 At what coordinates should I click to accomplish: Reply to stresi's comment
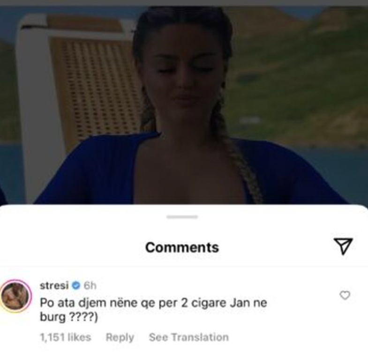(x=120, y=337)
